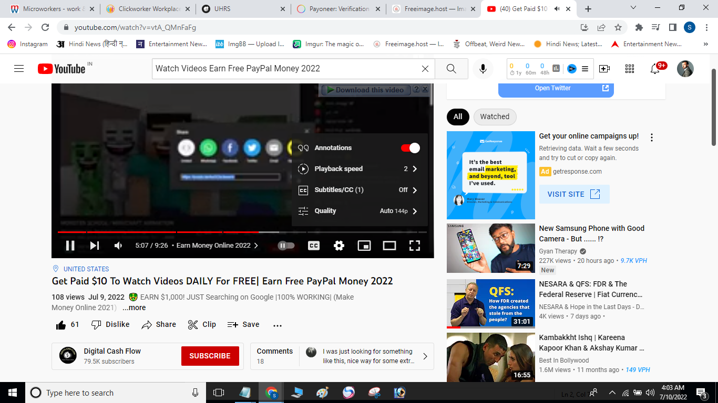Bookmark this page star icon

618,27
